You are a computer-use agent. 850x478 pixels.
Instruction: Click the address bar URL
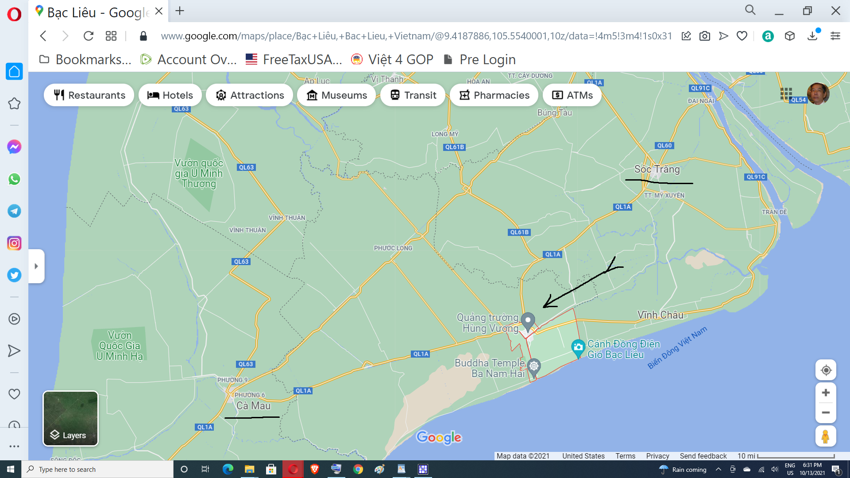[416, 36]
